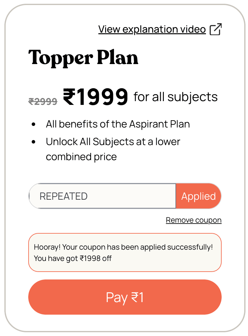Click Remove coupon to clear the discount
The height and width of the screenshot is (336, 248).
point(193,220)
